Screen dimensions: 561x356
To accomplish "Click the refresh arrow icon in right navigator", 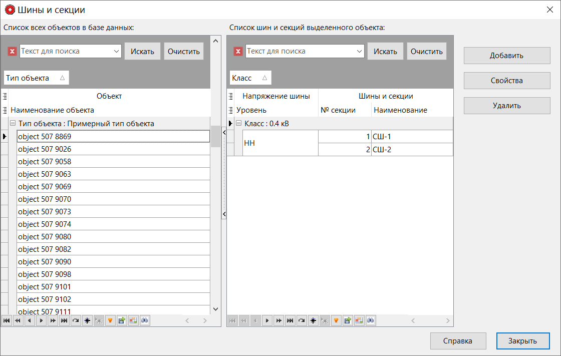I will pyautogui.click(x=302, y=320).
